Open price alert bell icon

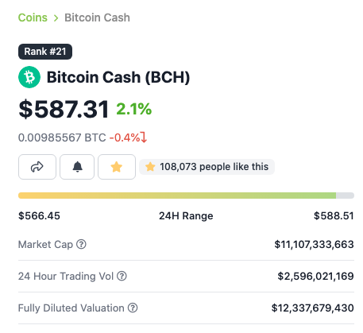click(77, 167)
